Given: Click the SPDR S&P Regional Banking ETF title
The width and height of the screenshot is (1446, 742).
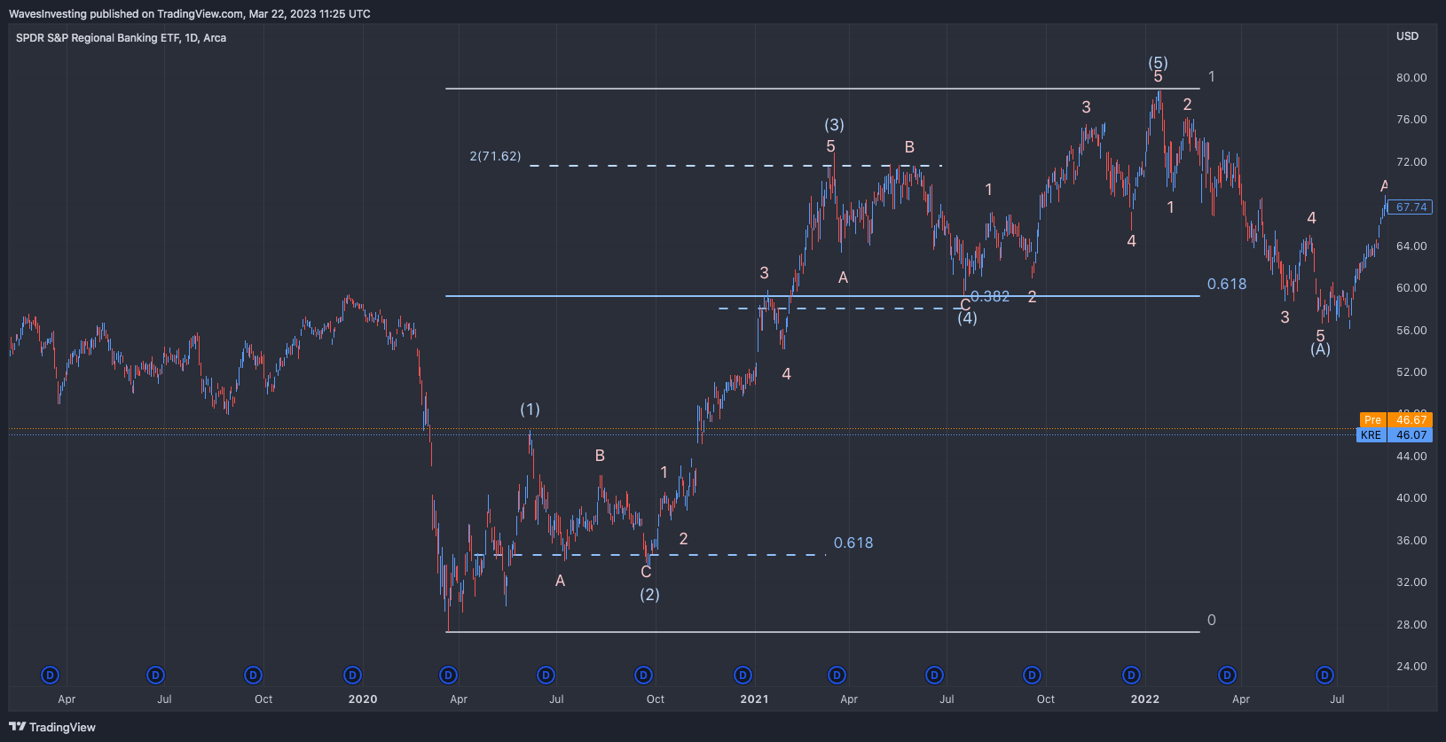Looking at the screenshot, I should point(121,38).
